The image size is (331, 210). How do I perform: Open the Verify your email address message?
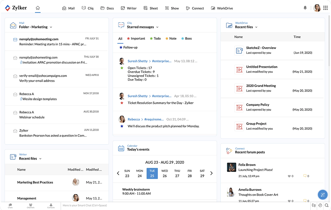[x=57, y=78]
